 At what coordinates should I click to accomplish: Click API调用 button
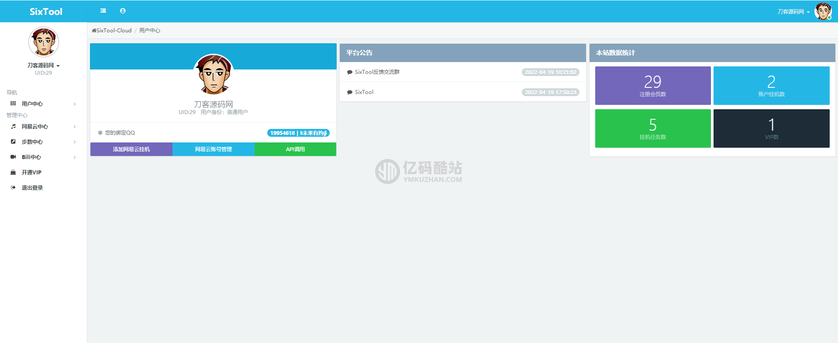295,149
